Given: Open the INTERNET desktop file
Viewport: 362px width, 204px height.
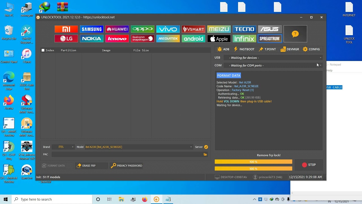Looking at the screenshot, I should coord(349,10).
